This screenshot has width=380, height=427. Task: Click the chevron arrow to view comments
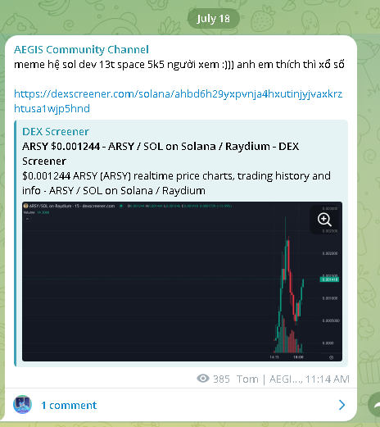point(342,405)
